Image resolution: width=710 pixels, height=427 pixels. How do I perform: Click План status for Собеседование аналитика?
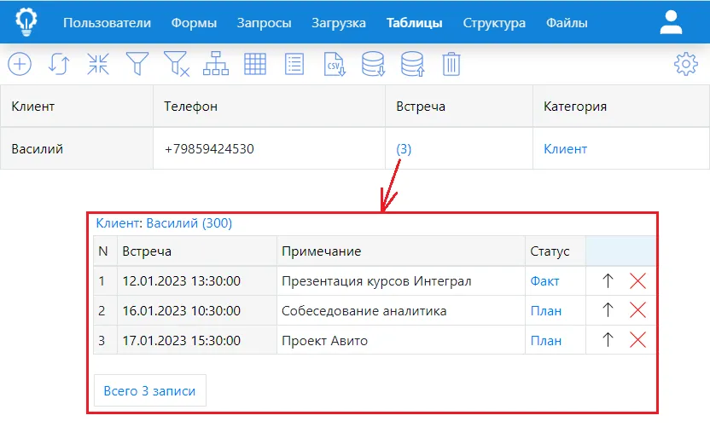[546, 311]
